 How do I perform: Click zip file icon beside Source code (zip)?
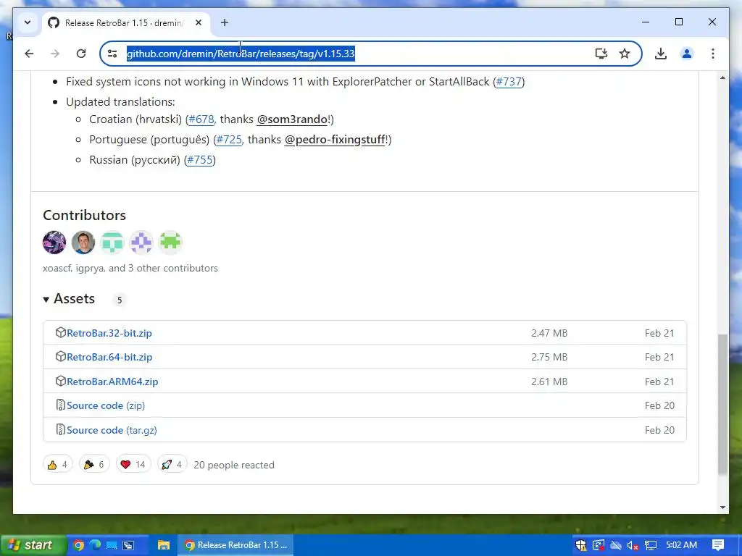point(60,405)
